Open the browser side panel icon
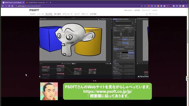 coord(180,6)
